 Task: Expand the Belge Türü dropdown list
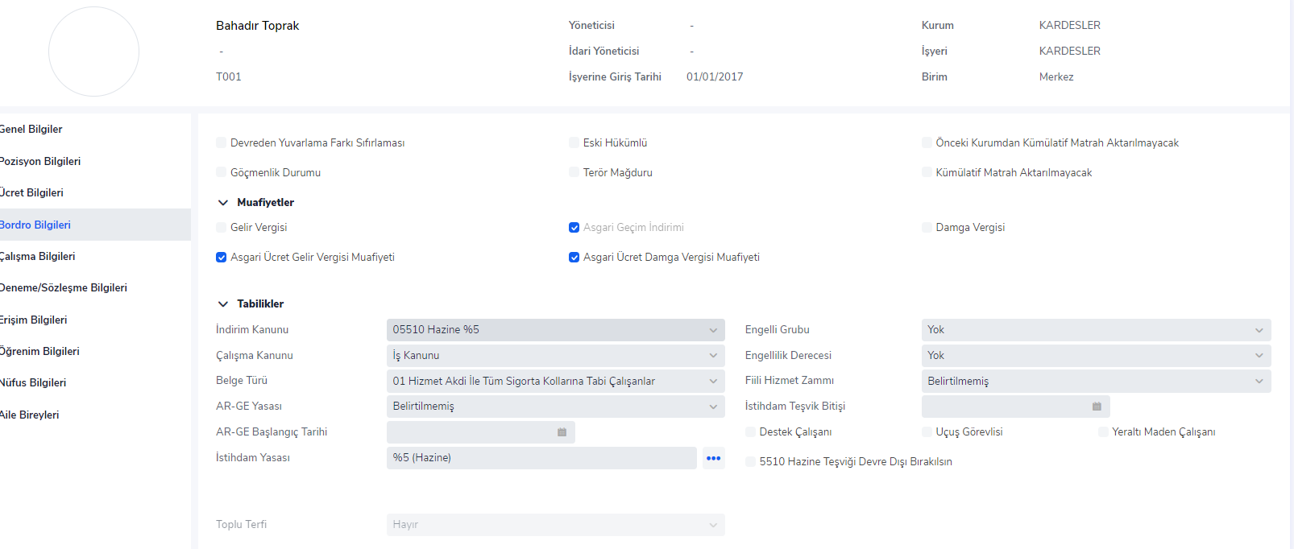(555, 381)
